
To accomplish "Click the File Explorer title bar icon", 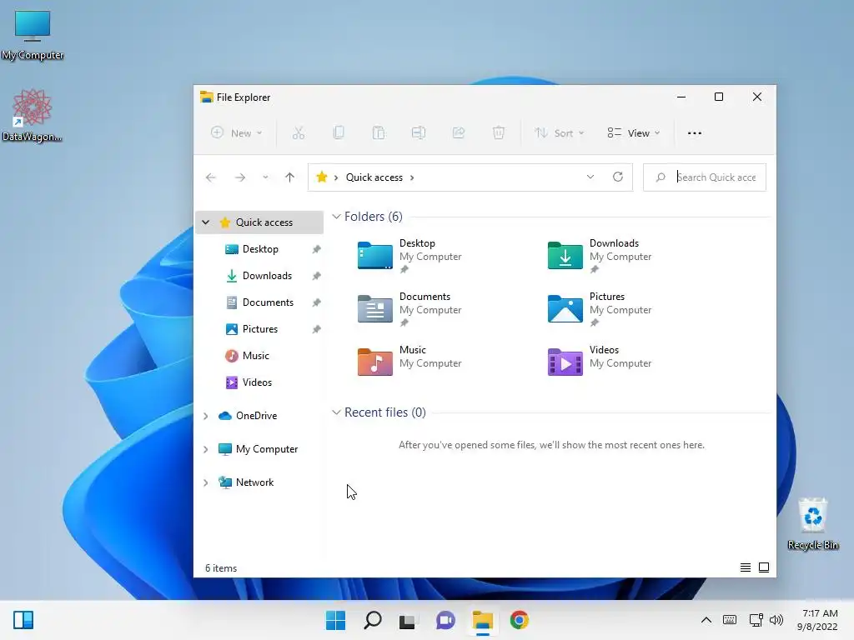I will pyautogui.click(x=207, y=97).
